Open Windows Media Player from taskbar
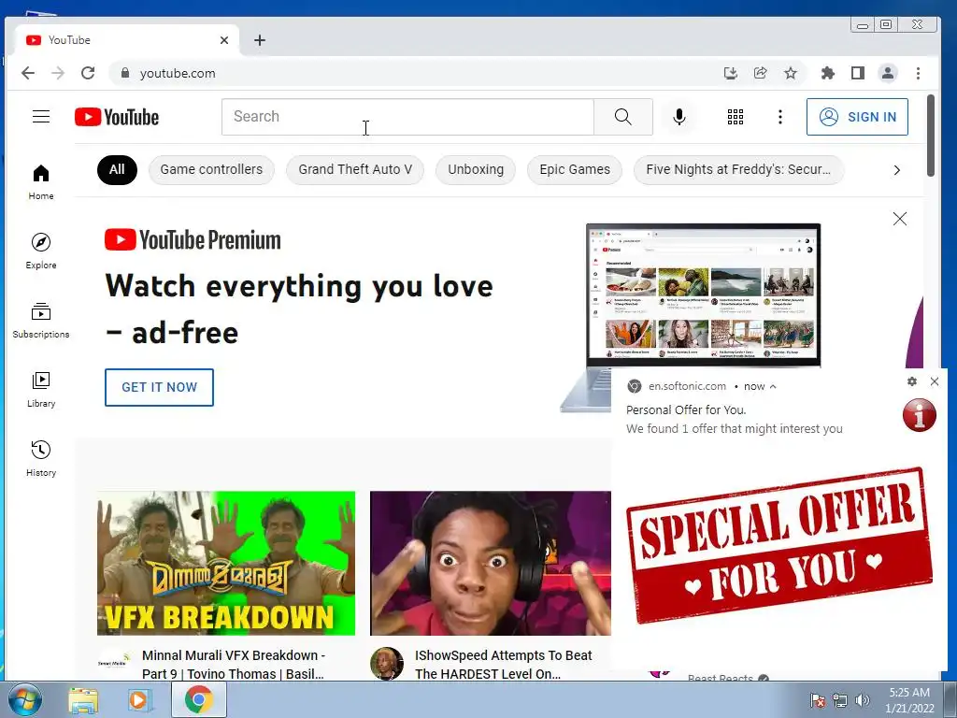Viewport: 957px width, 718px height. click(138, 699)
